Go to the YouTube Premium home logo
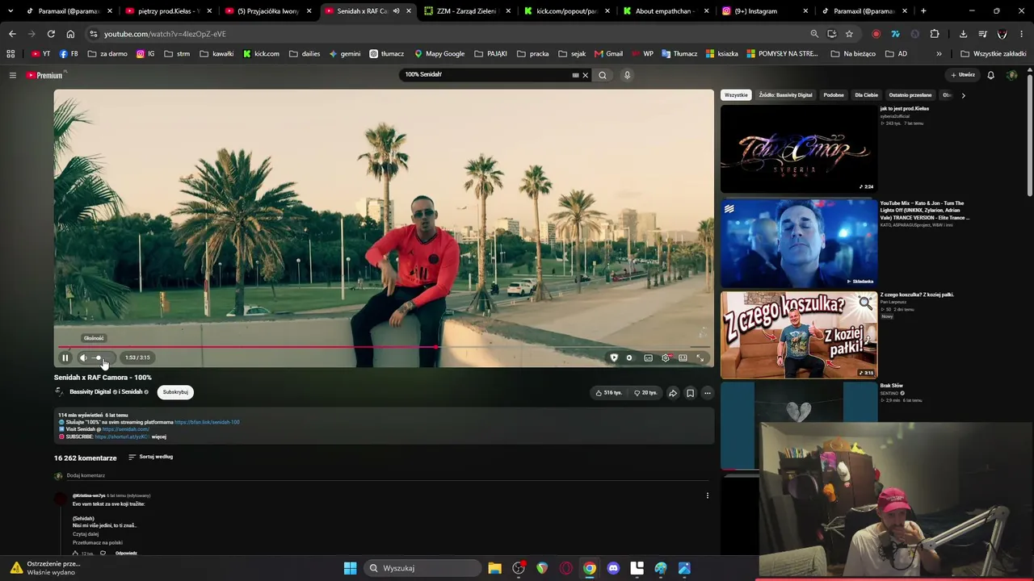Screen dimensions: 1034x581 [x=44, y=75]
